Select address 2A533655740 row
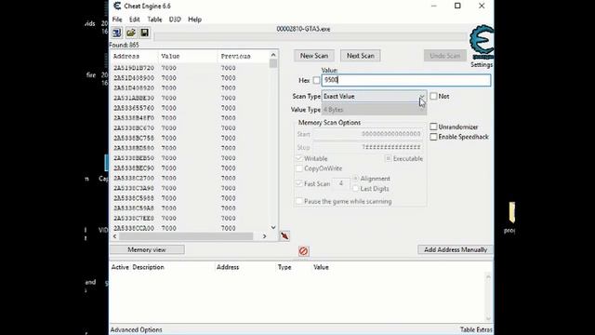595x335 pixels. tap(190, 108)
